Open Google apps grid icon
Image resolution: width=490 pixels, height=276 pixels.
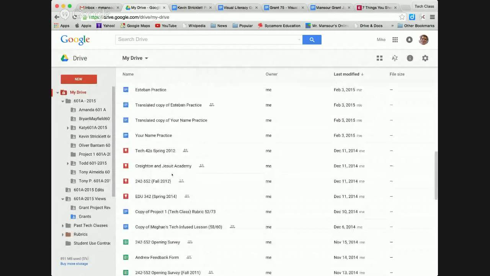(x=395, y=39)
